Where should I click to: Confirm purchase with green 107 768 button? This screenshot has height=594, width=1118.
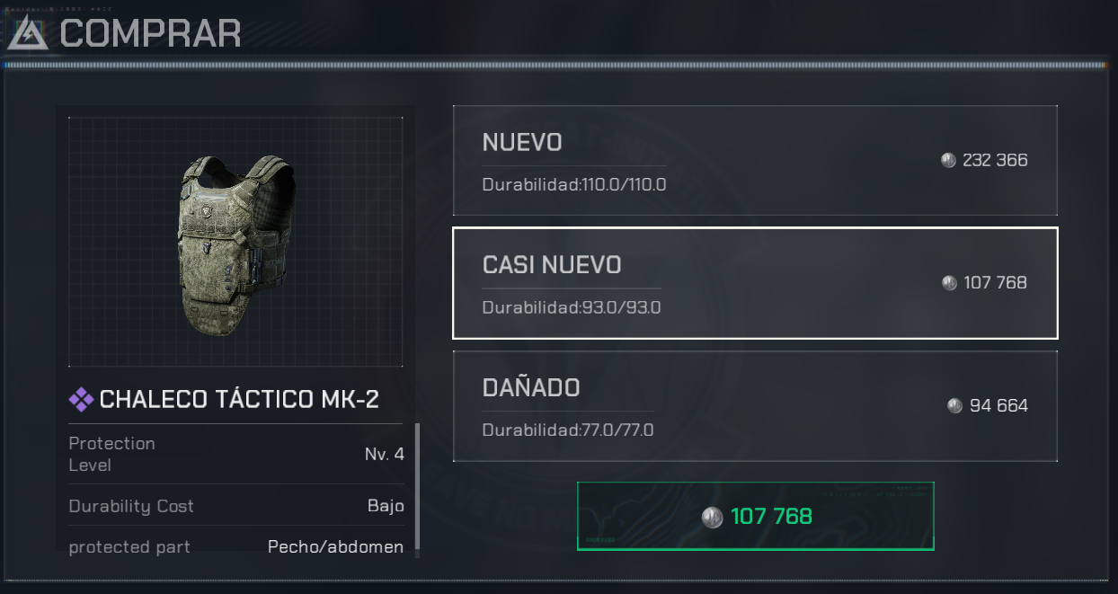[755, 517]
